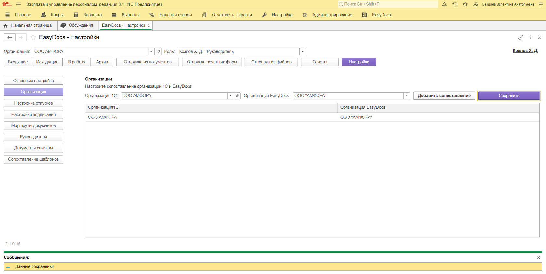The height and width of the screenshot is (274, 546).
Task: Select the ООО АМФОРА table row
Action: (211, 117)
